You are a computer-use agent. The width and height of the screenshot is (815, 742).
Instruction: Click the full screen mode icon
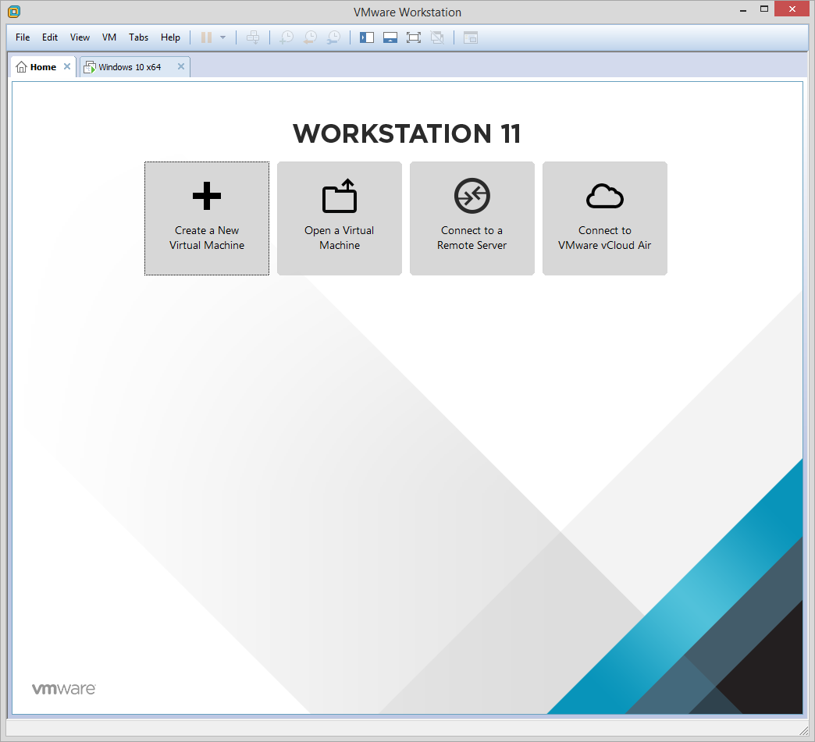coord(414,37)
